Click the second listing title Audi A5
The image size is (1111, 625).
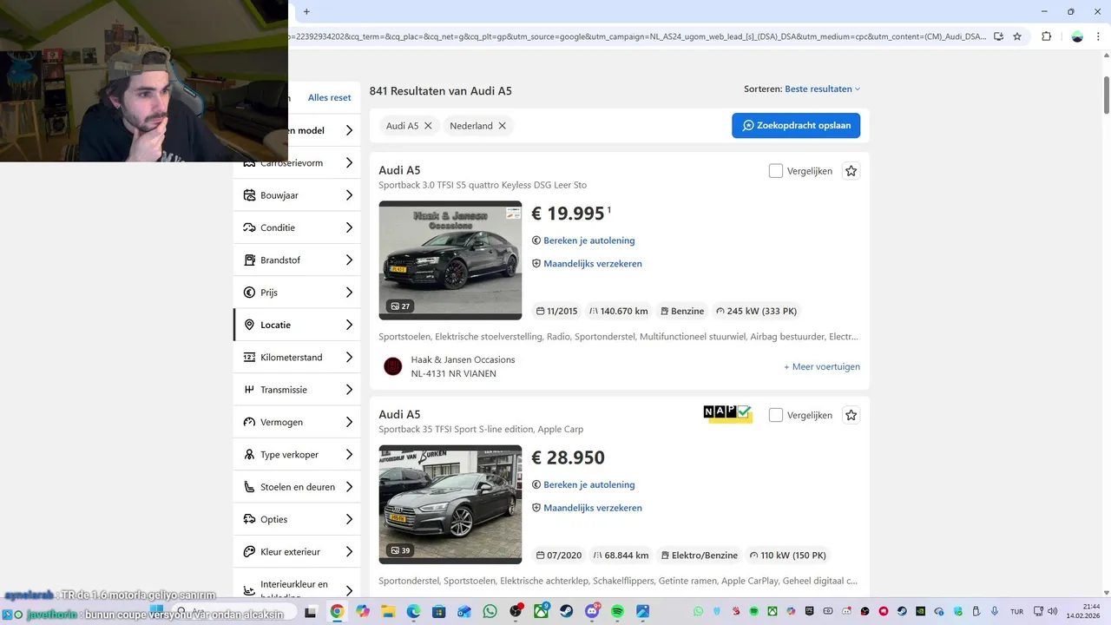pos(399,414)
